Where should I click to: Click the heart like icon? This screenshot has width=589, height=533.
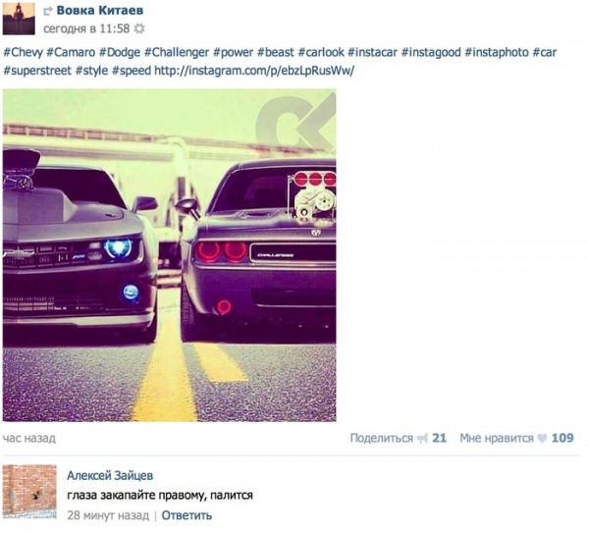542,439
